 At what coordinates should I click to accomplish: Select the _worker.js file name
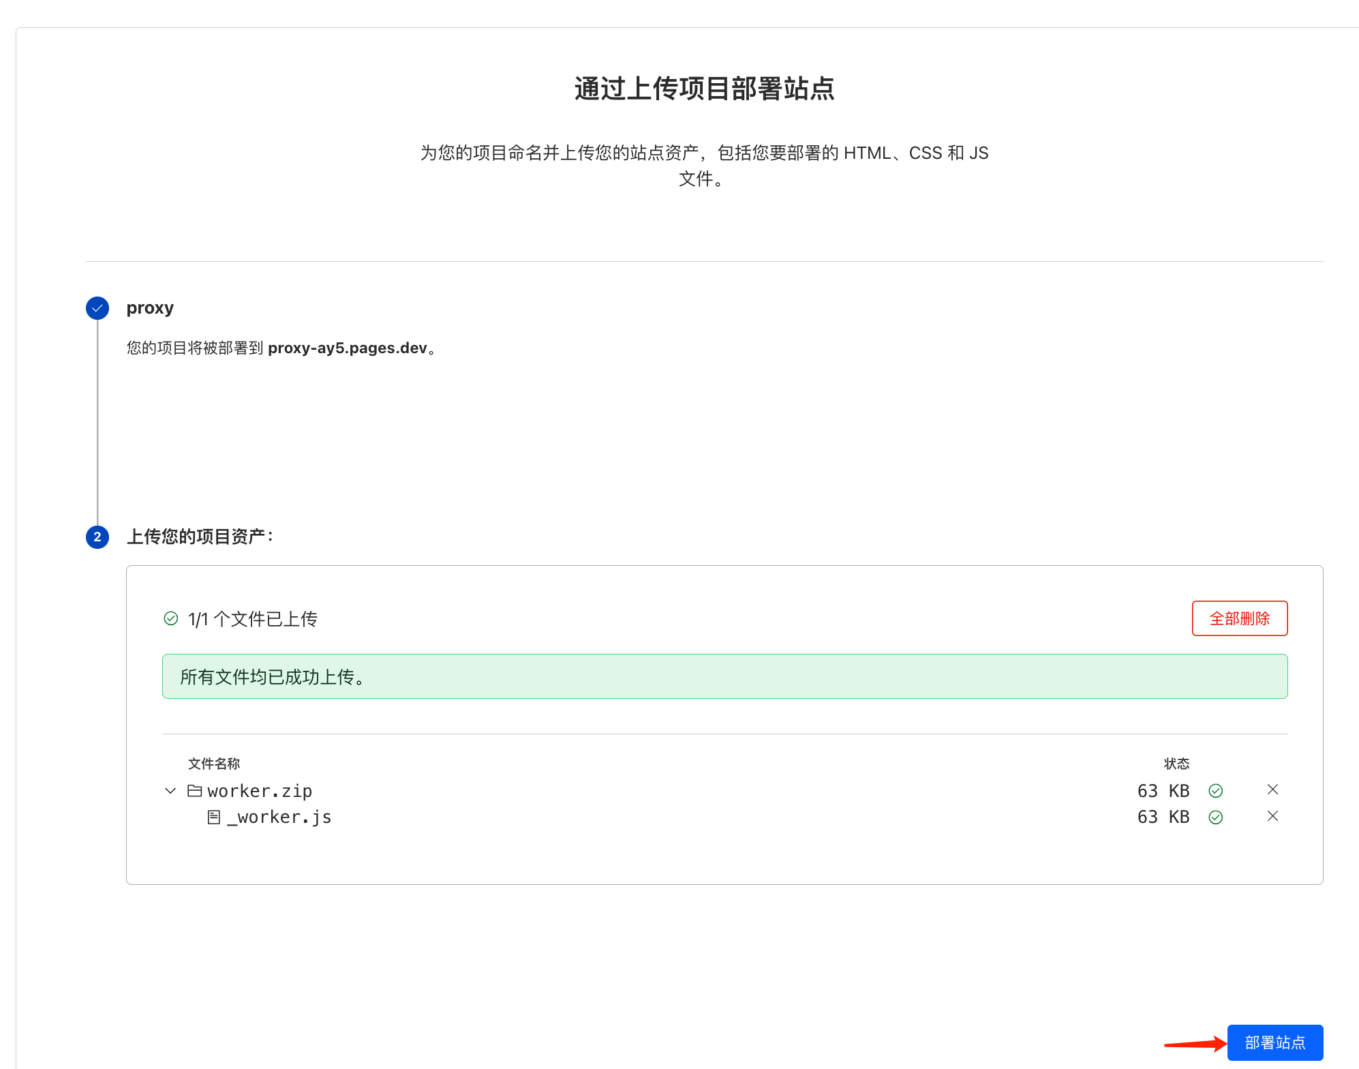pyautogui.click(x=279, y=817)
